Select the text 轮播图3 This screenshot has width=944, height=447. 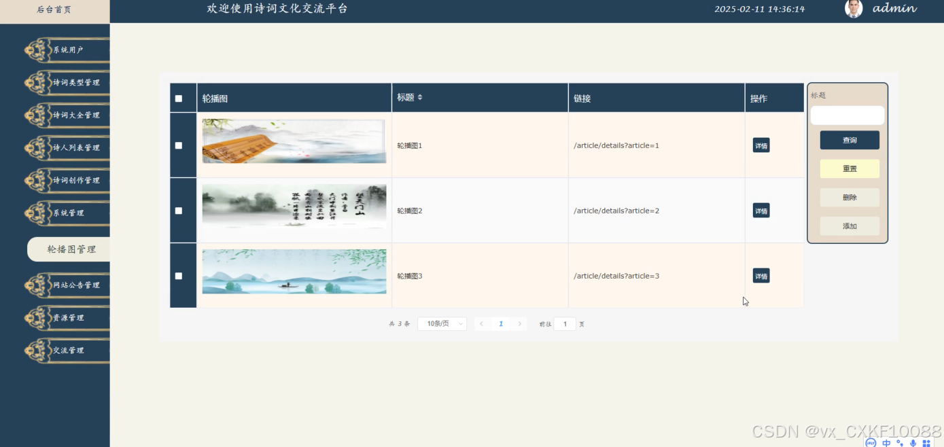(x=410, y=276)
